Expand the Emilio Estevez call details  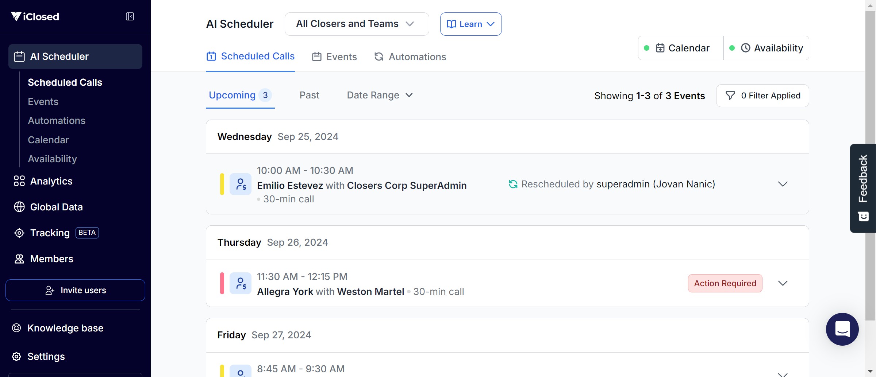point(783,184)
